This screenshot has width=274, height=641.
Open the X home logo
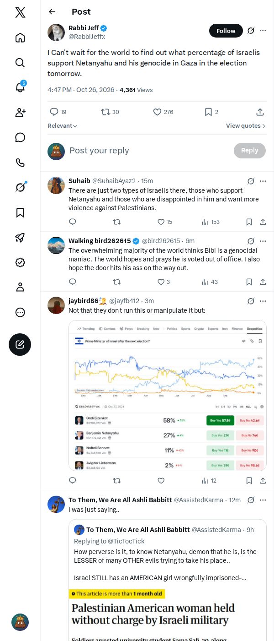pos(20,12)
